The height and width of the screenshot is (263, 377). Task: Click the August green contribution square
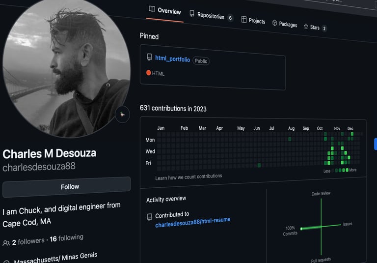coord(290,139)
